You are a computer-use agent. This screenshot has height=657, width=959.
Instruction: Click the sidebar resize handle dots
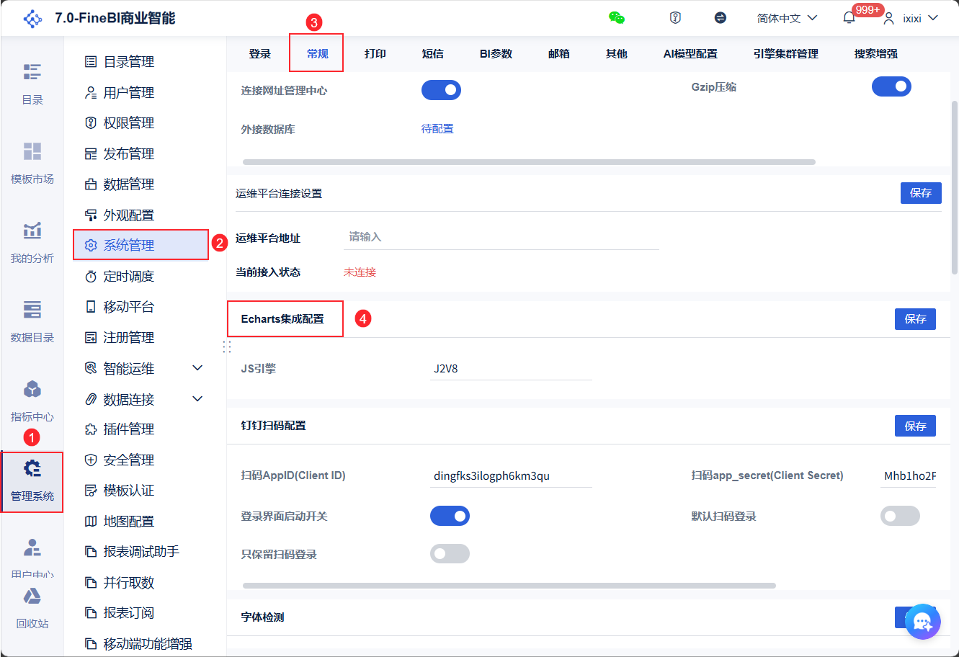click(x=227, y=347)
